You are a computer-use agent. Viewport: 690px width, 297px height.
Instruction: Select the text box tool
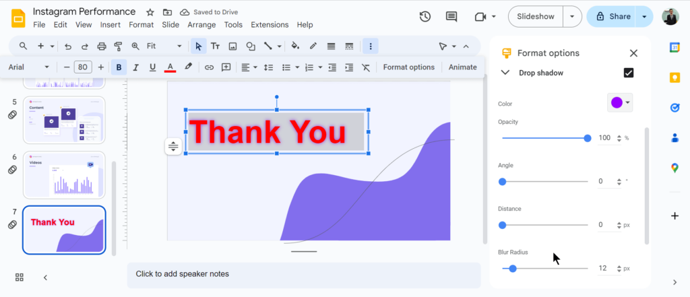(x=215, y=46)
